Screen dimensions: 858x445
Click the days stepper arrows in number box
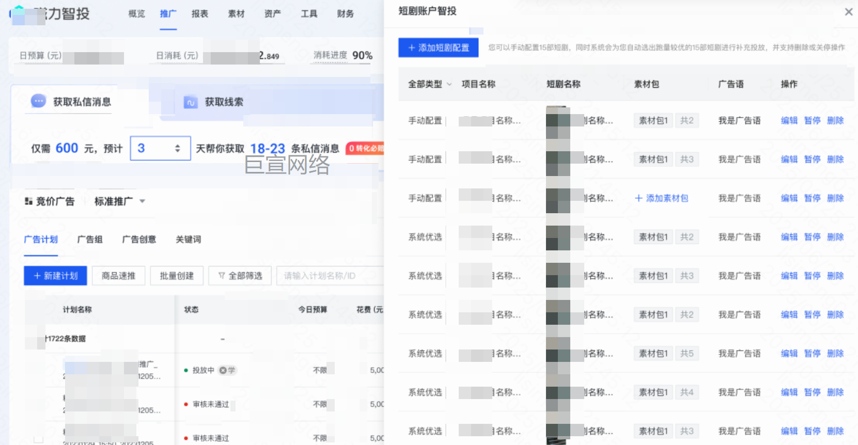(x=177, y=149)
